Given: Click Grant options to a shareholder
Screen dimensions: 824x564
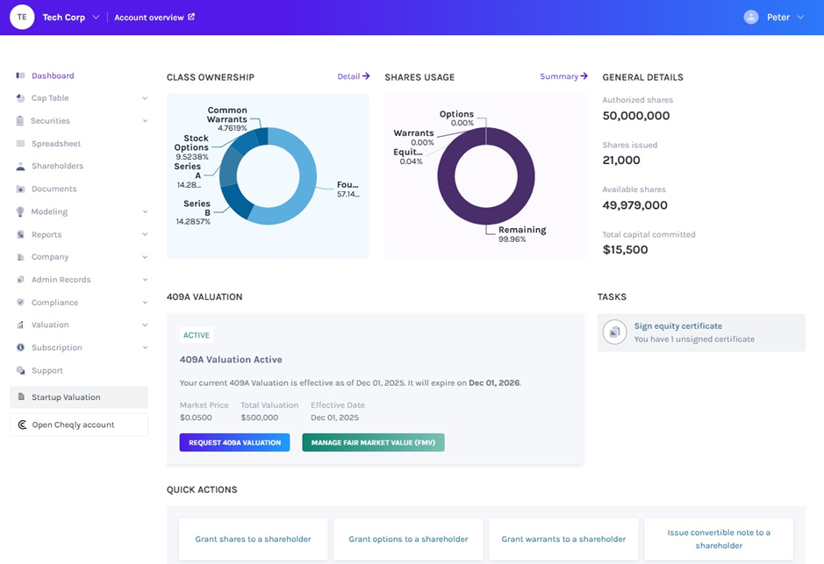Looking at the screenshot, I should coord(408,539).
